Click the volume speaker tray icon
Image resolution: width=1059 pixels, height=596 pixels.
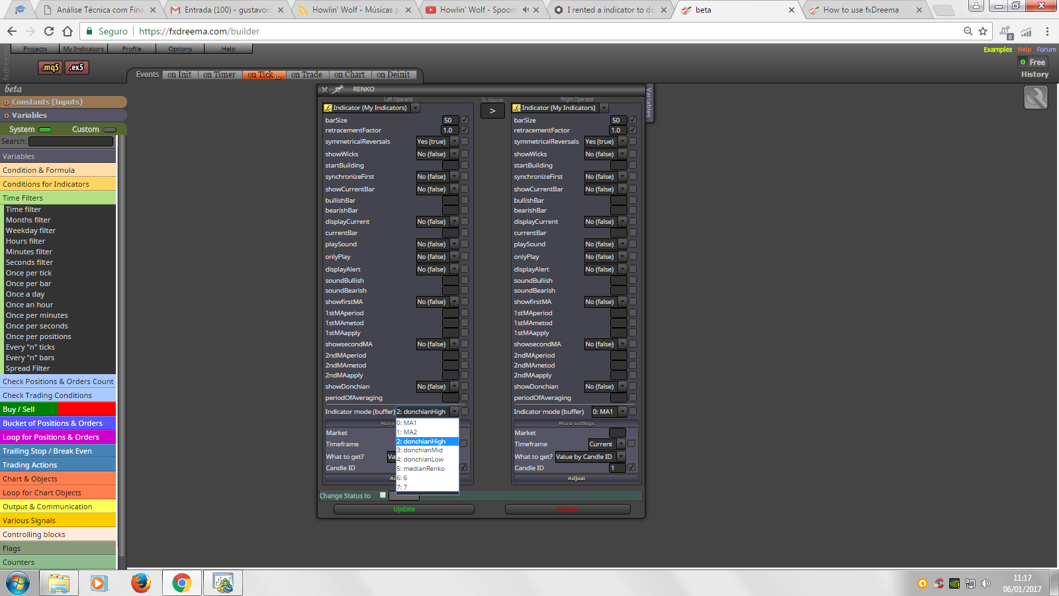pyautogui.click(x=986, y=583)
